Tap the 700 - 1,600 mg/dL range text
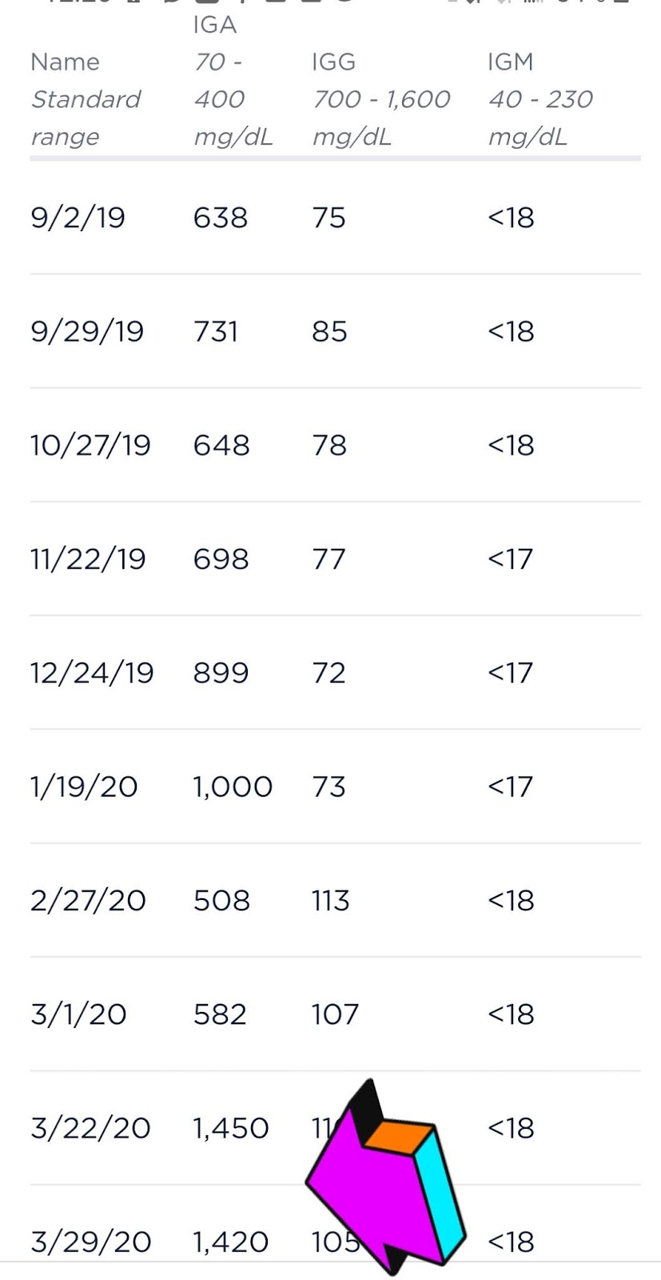This screenshot has width=661, height=1280. (x=380, y=117)
